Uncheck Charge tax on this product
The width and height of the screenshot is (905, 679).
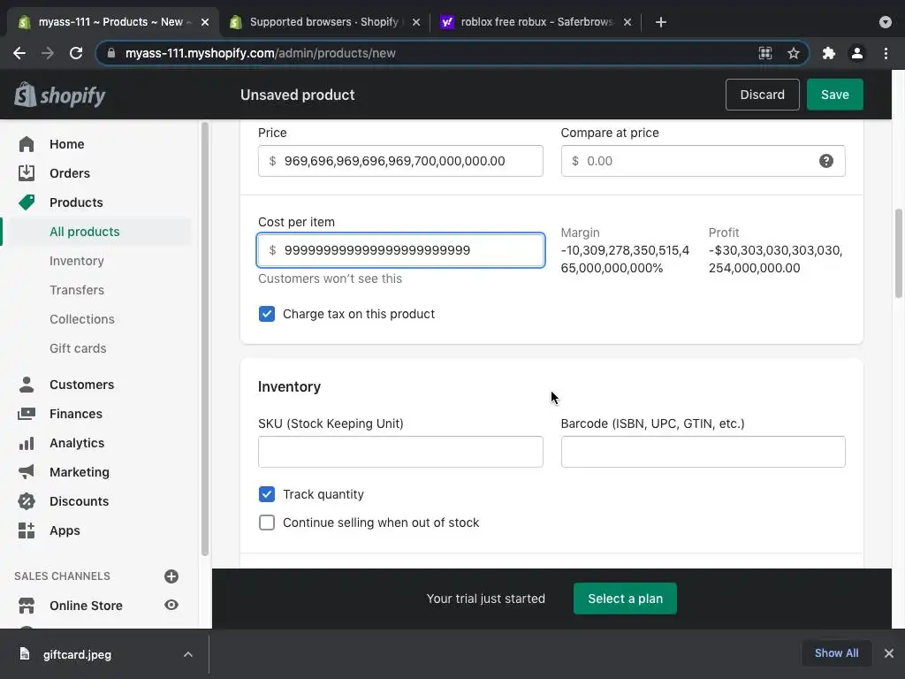click(x=267, y=314)
